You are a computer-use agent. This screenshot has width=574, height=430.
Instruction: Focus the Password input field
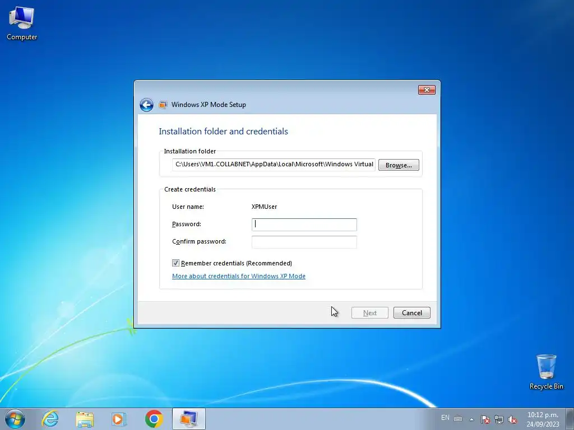click(x=304, y=225)
